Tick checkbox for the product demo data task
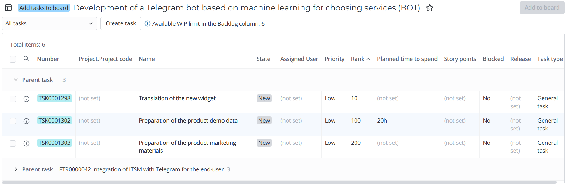Screen dimensions: 567x186 coord(13,121)
